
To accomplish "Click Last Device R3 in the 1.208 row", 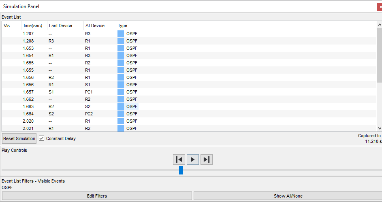I will [51, 41].
